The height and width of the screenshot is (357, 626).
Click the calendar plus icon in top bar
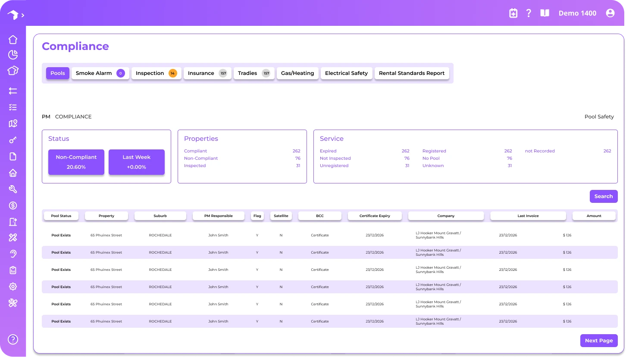click(x=513, y=13)
